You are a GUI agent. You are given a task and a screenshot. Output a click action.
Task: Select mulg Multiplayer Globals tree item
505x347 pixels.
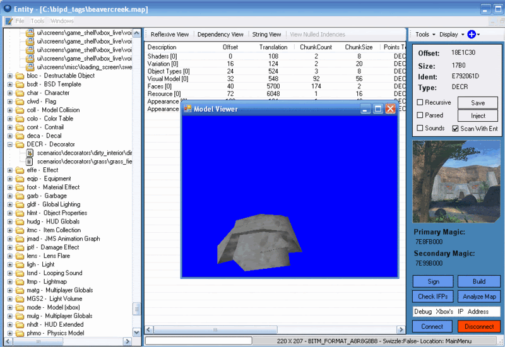[59, 316]
